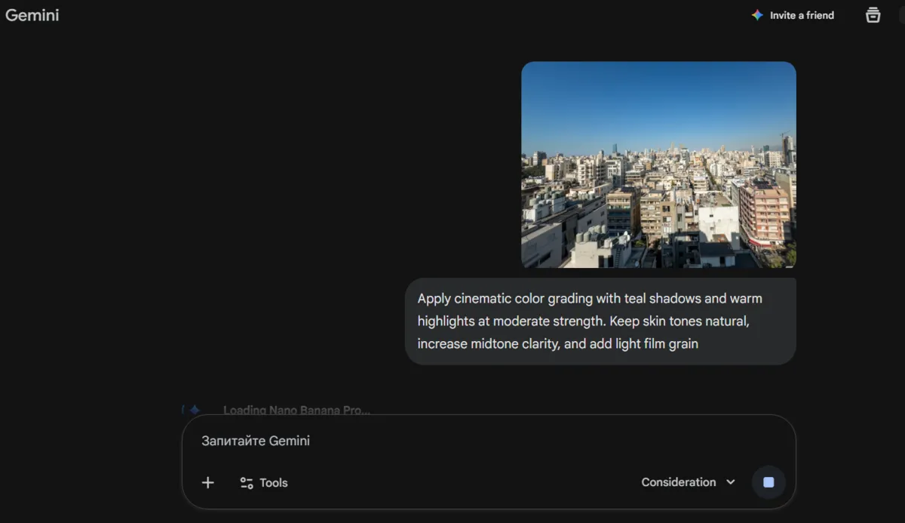Open the uploaded city photo thumbnail
Screen dimensions: 905x523
pos(658,165)
